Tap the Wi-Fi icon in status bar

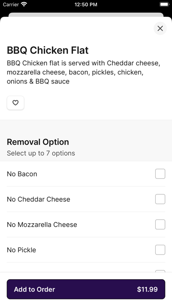click(x=24, y=4)
